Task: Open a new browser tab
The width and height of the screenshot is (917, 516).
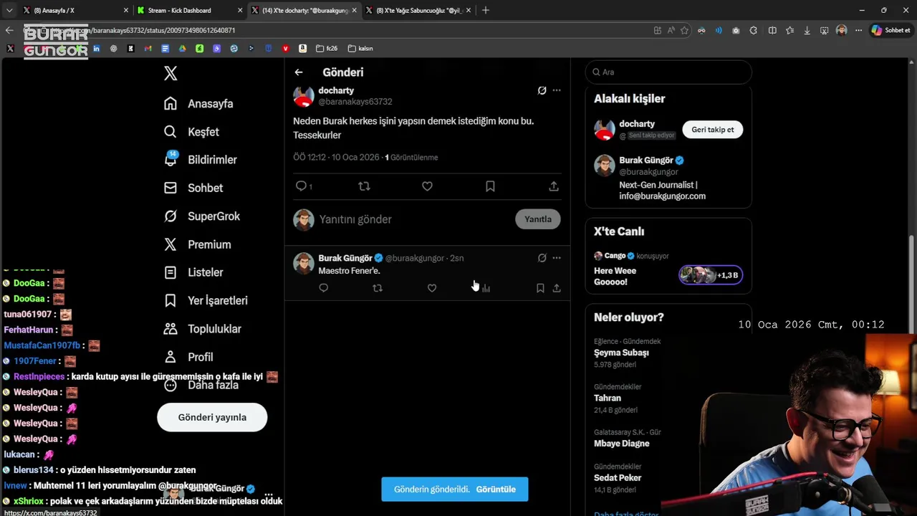Action: coord(486,10)
